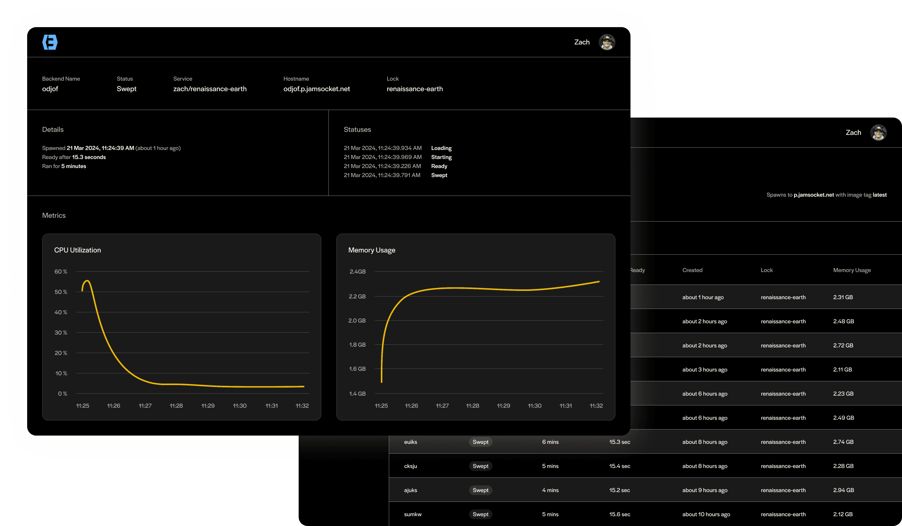This screenshot has height=526, width=902.
Task: Open the sumkw backend row
Action: click(x=413, y=514)
